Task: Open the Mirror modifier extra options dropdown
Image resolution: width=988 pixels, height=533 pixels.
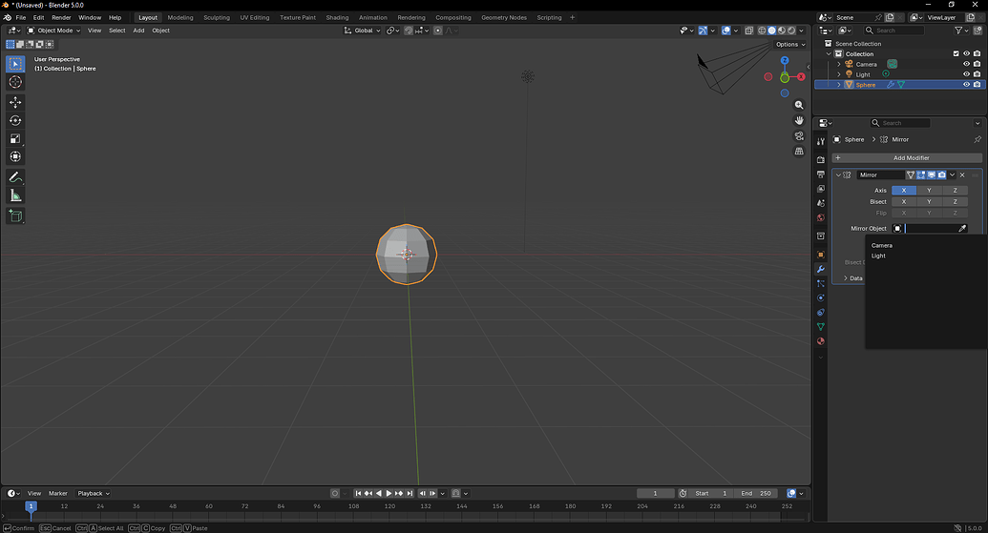Action: [x=952, y=174]
